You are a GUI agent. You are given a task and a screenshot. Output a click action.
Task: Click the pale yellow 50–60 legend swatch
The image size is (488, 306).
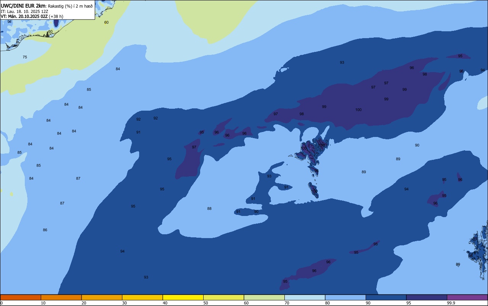click(x=223, y=297)
